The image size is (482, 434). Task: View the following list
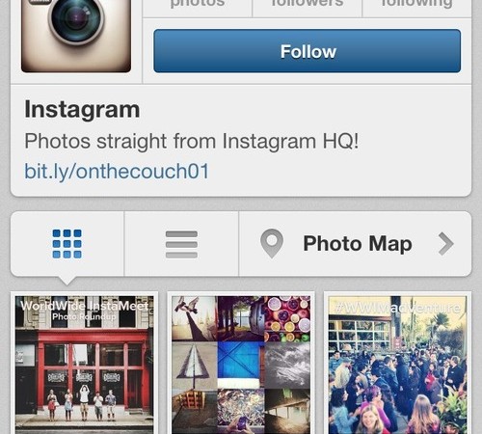[416, 7]
